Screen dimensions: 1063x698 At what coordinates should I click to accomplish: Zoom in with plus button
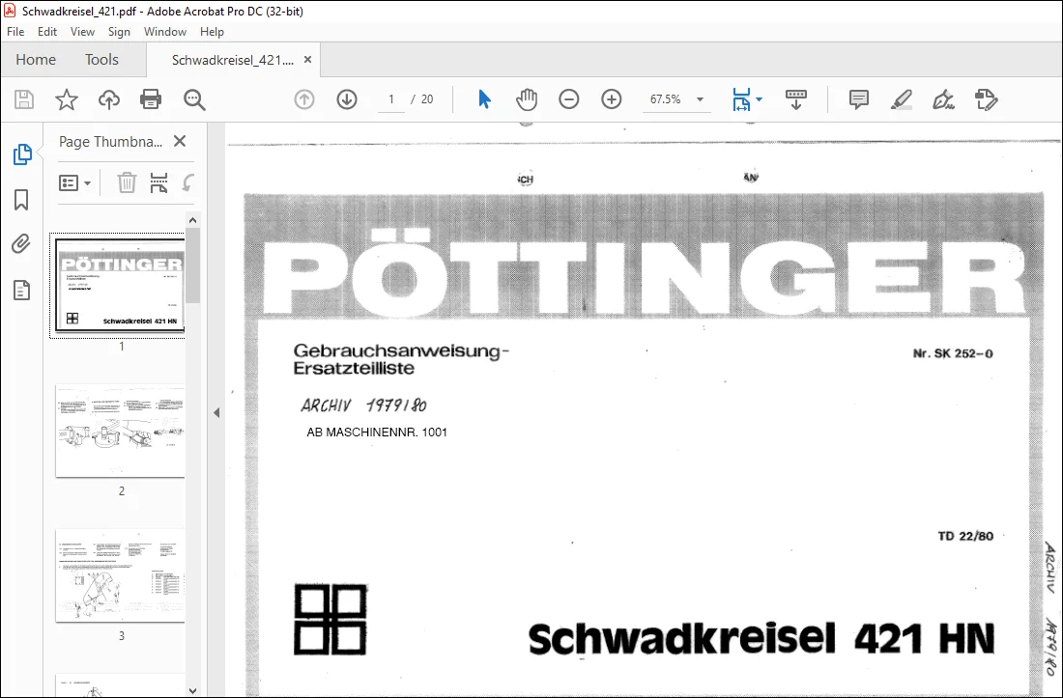(612, 99)
